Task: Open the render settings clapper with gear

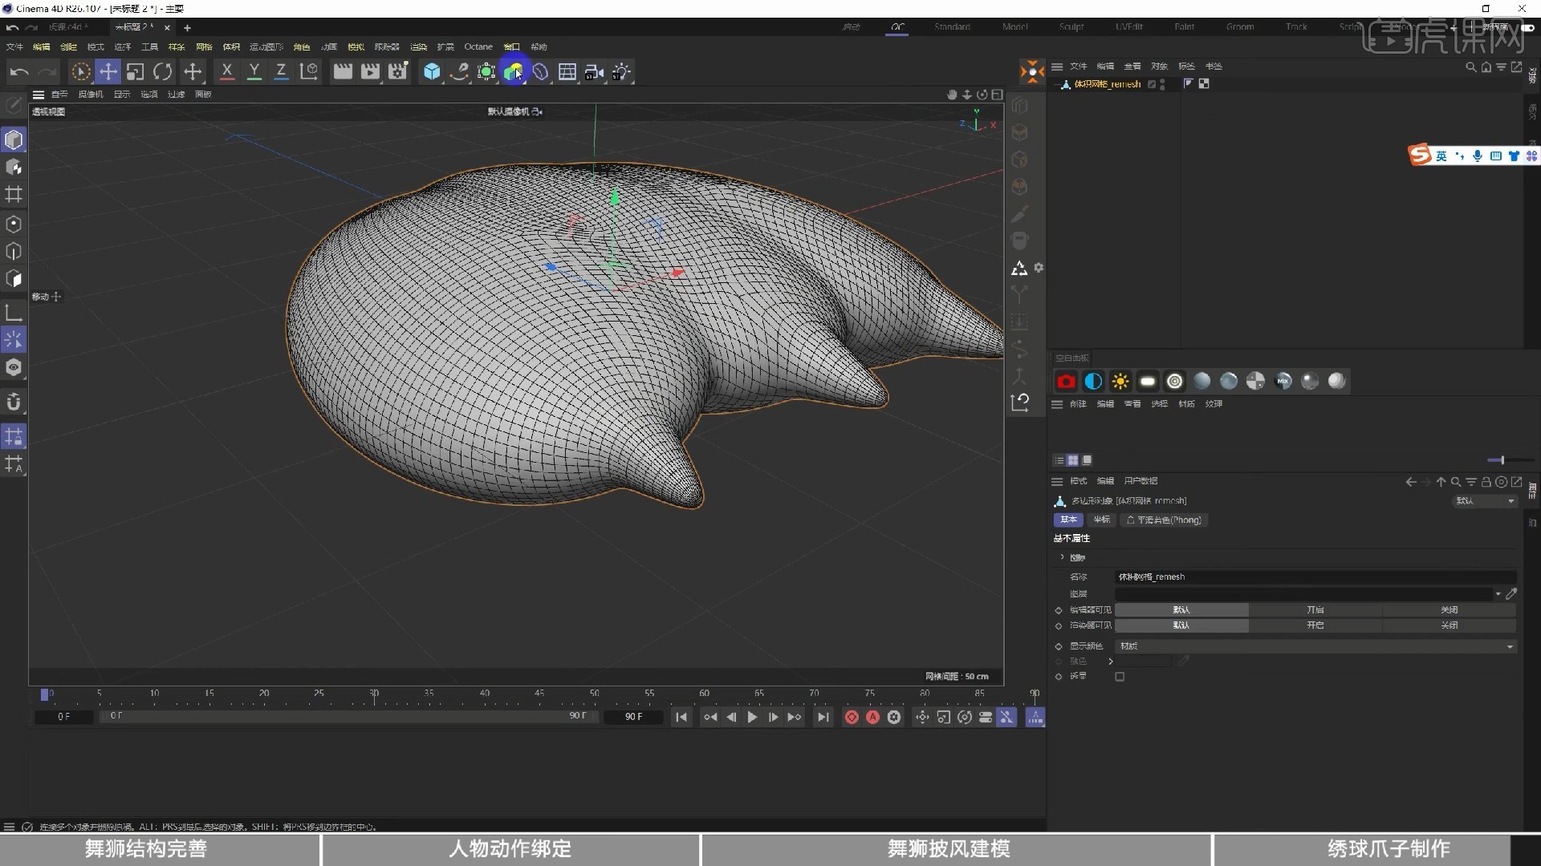Action: pyautogui.click(x=397, y=71)
